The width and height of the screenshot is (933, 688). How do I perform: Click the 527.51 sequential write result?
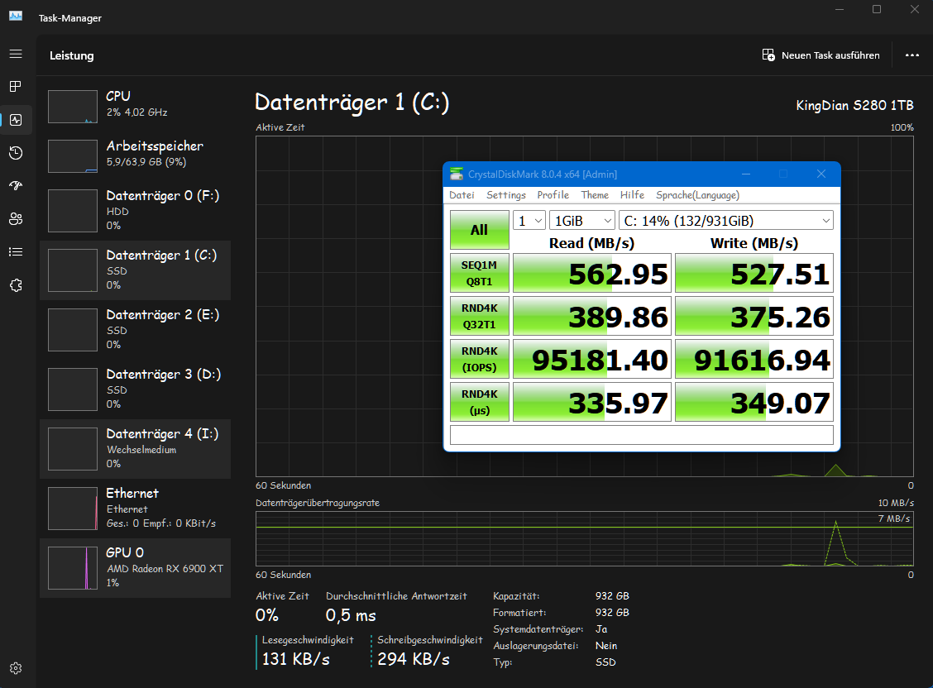754,273
